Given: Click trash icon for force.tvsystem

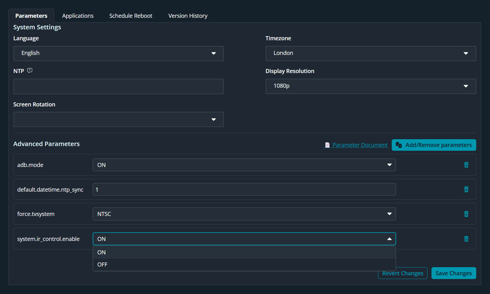Looking at the screenshot, I should [x=466, y=214].
